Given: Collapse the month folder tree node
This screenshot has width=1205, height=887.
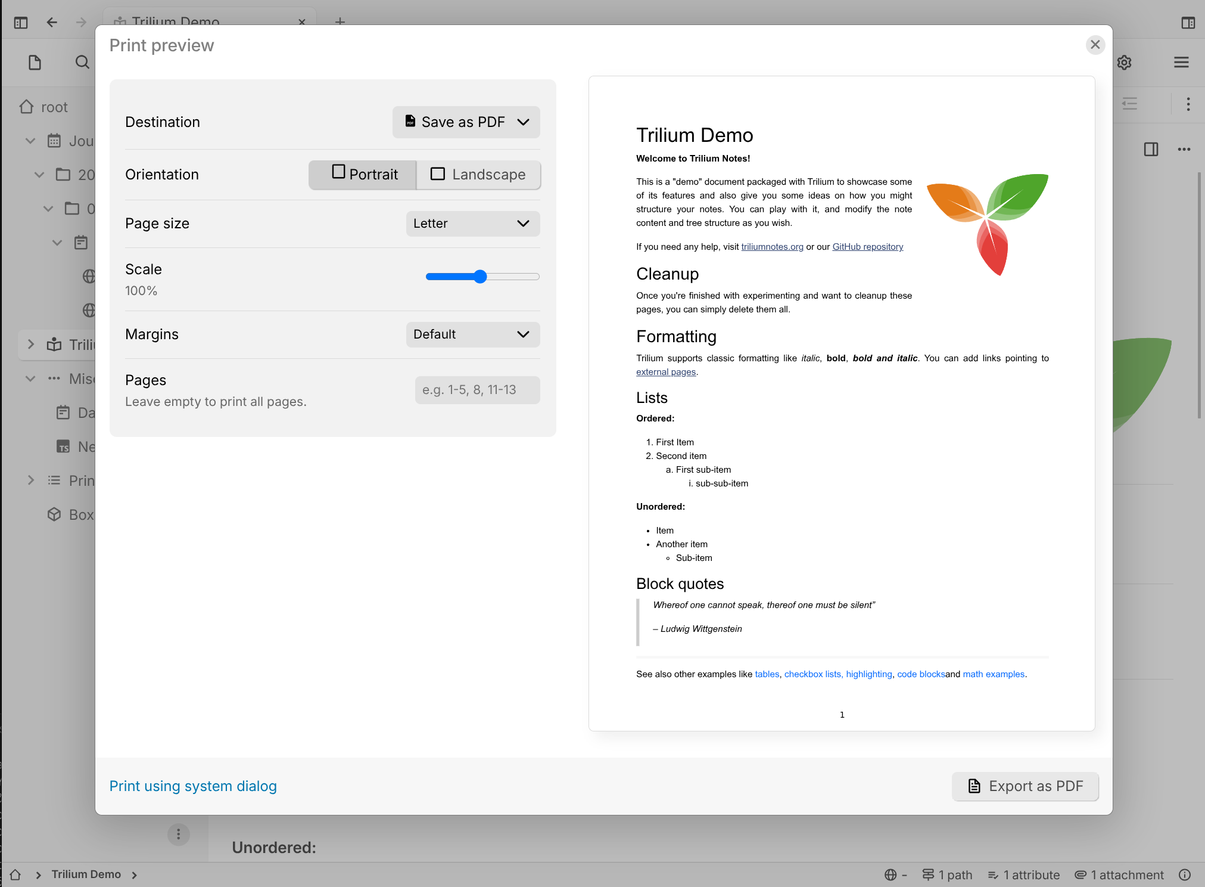Looking at the screenshot, I should tap(49, 209).
